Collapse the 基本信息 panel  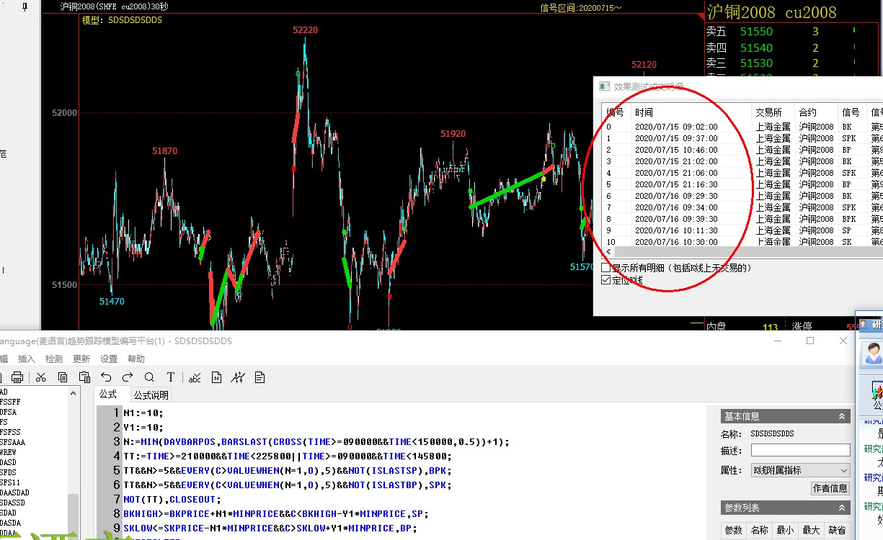841,416
